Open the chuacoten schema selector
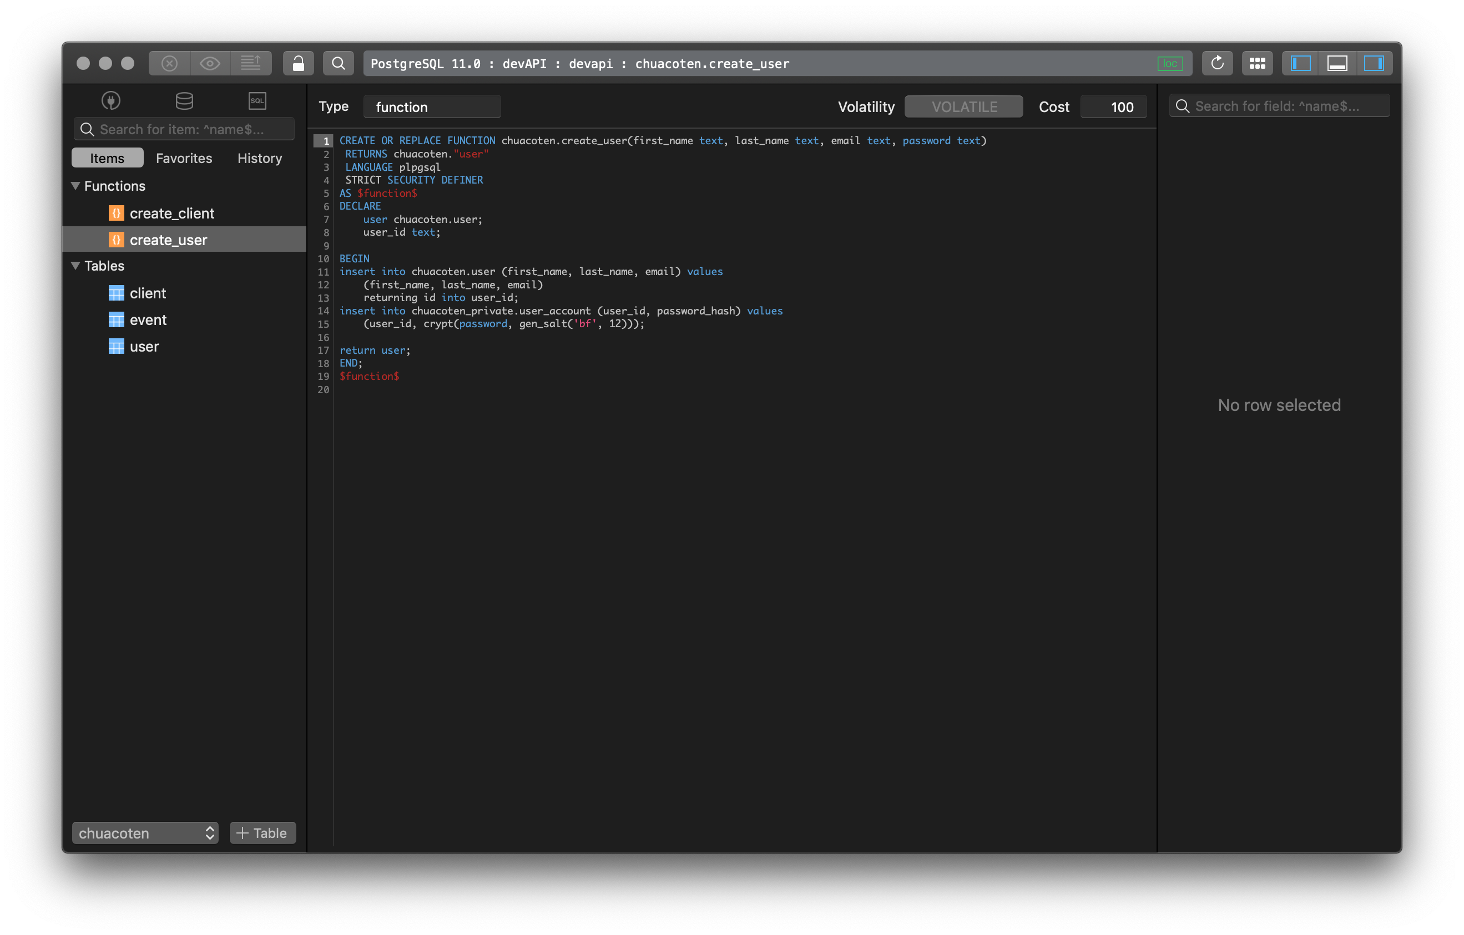 [x=145, y=833]
